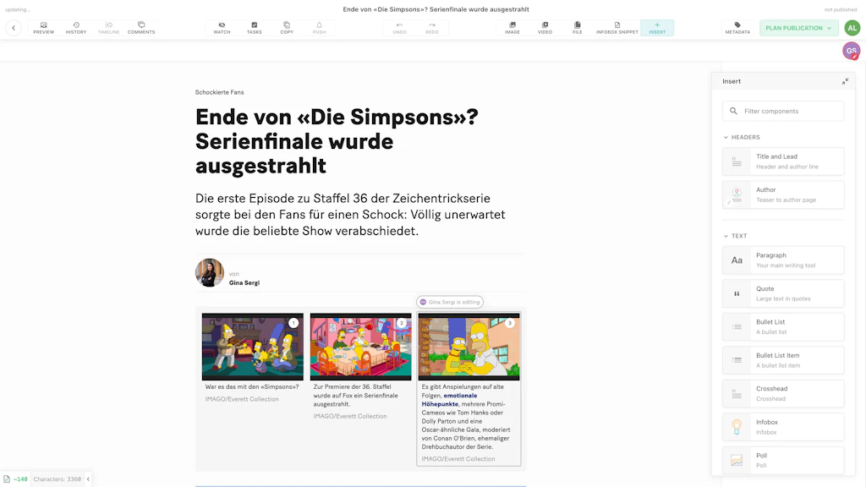The height and width of the screenshot is (487, 866).
Task: Insert an Infobox Snippet
Action: 617,28
